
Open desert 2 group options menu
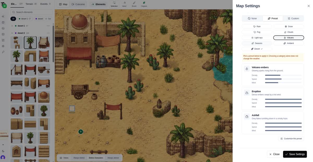[48, 33]
